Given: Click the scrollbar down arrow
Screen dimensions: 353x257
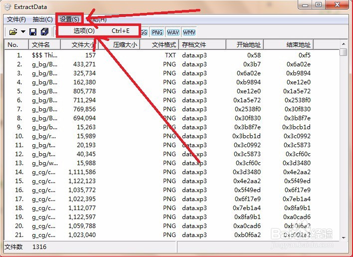Looking at the screenshot, I should [344, 238].
